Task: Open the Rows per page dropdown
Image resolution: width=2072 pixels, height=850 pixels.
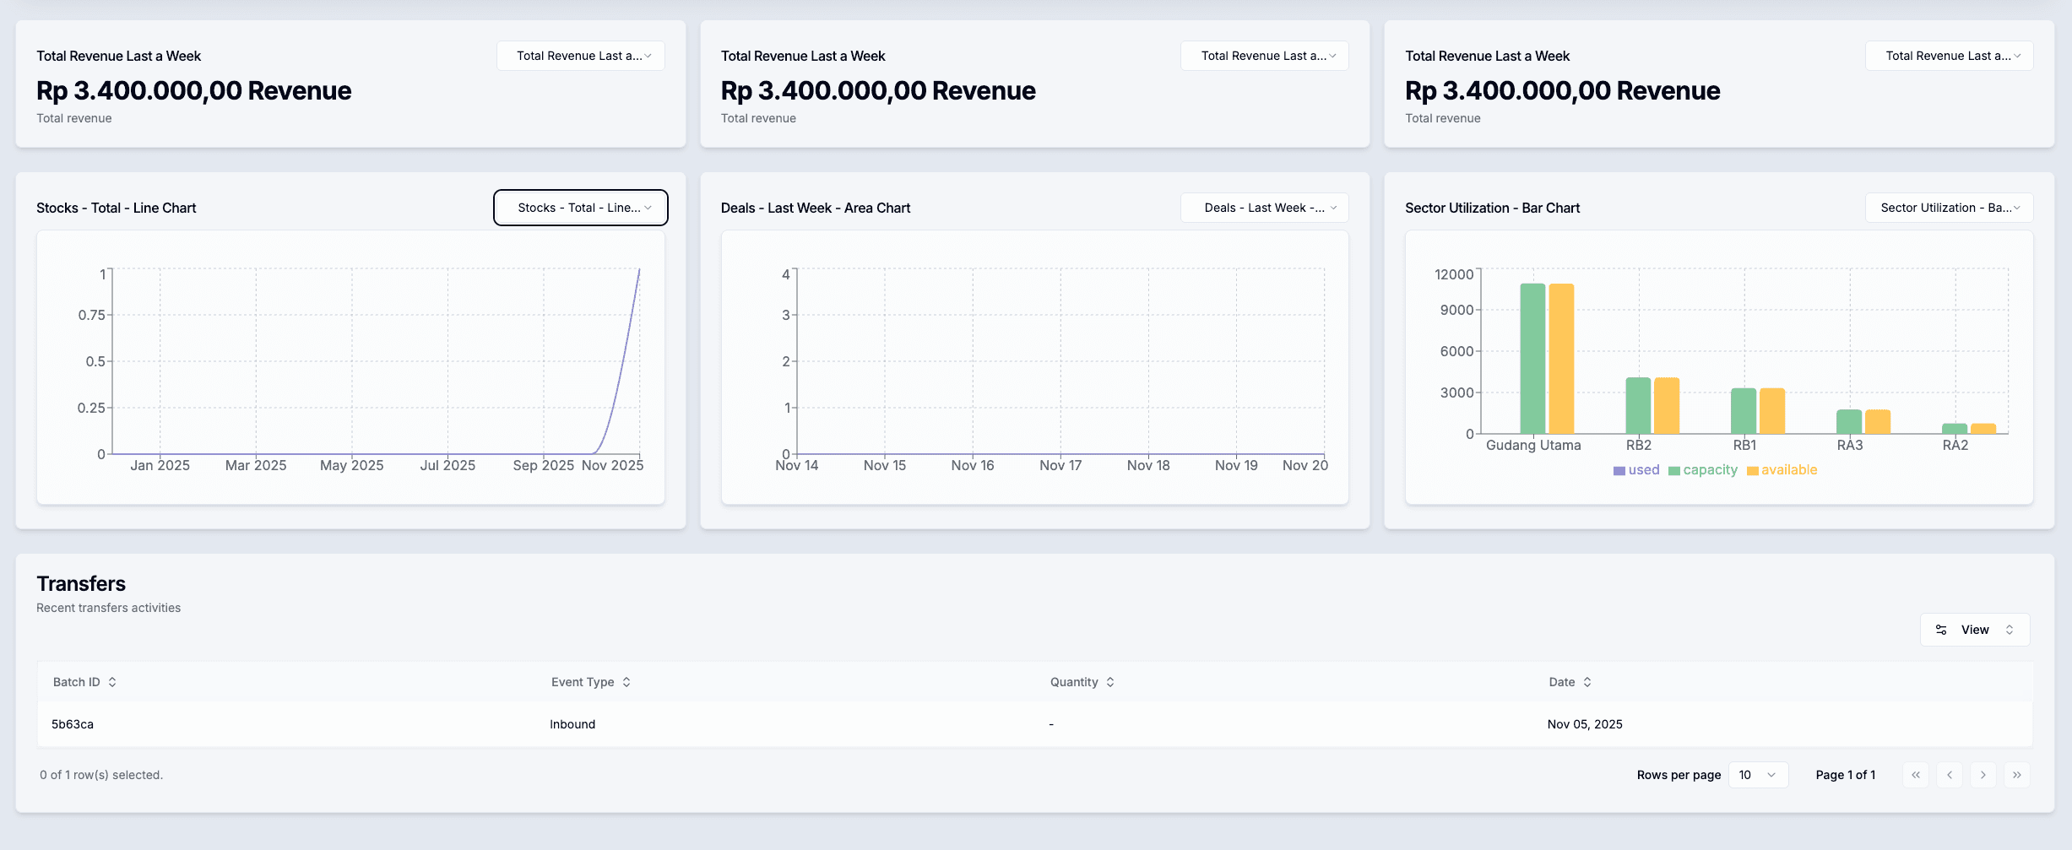Action: (x=1759, y=774)
